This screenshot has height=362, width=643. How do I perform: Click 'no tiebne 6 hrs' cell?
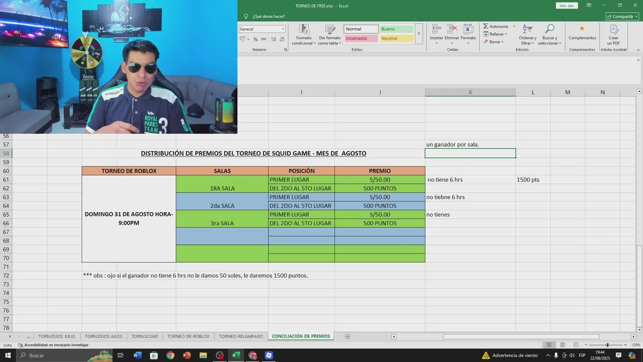pyautogui.click(x=470, y=197)
